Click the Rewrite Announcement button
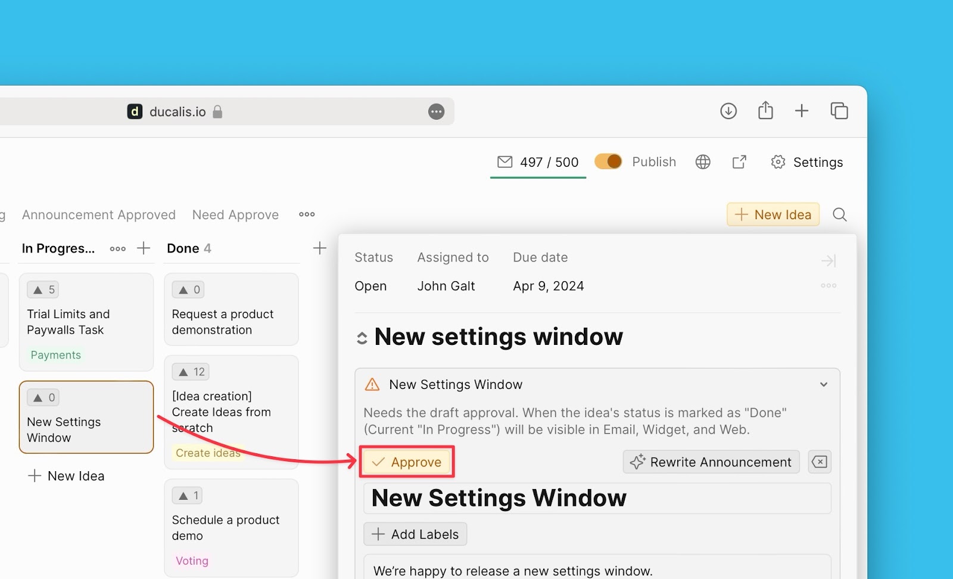953x579 pixels. [711, 462]
